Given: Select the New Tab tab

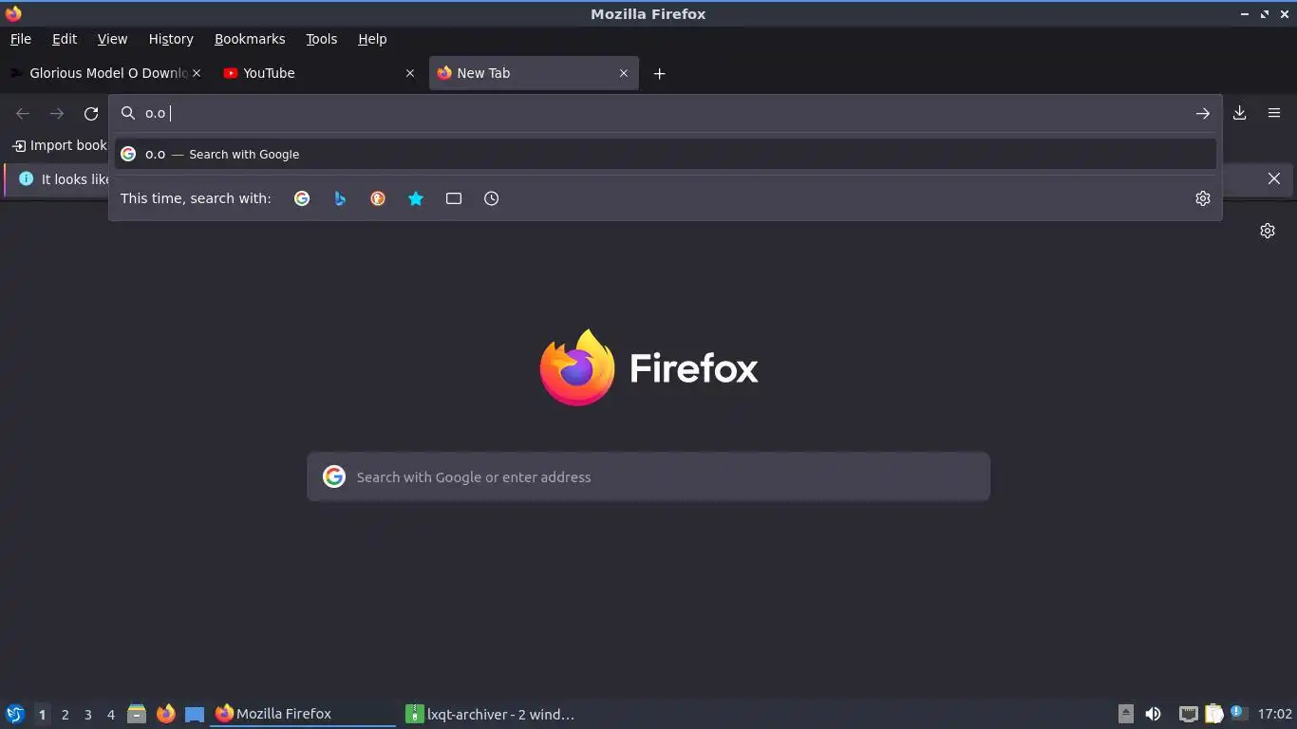Looking at the screenshot, I should [x=534, y=73].
